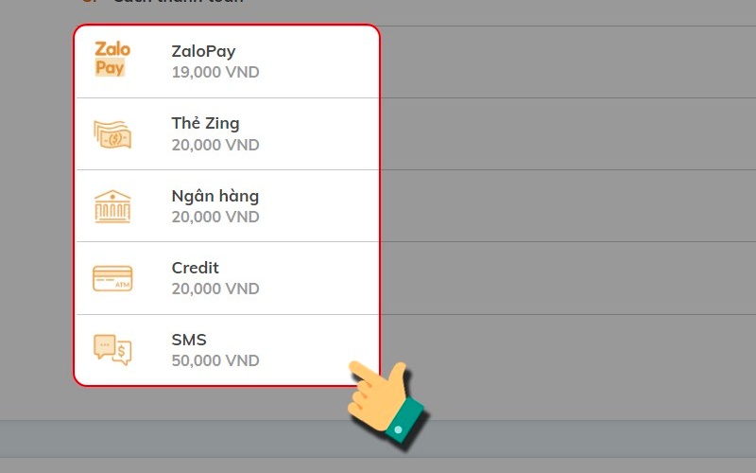Click the 50,000 VND SMS price
This screenshot has width=756, height=473.
click(x=215, y=360)
